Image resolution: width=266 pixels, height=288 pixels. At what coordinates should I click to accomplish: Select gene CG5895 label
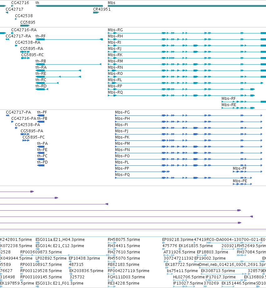28,22
